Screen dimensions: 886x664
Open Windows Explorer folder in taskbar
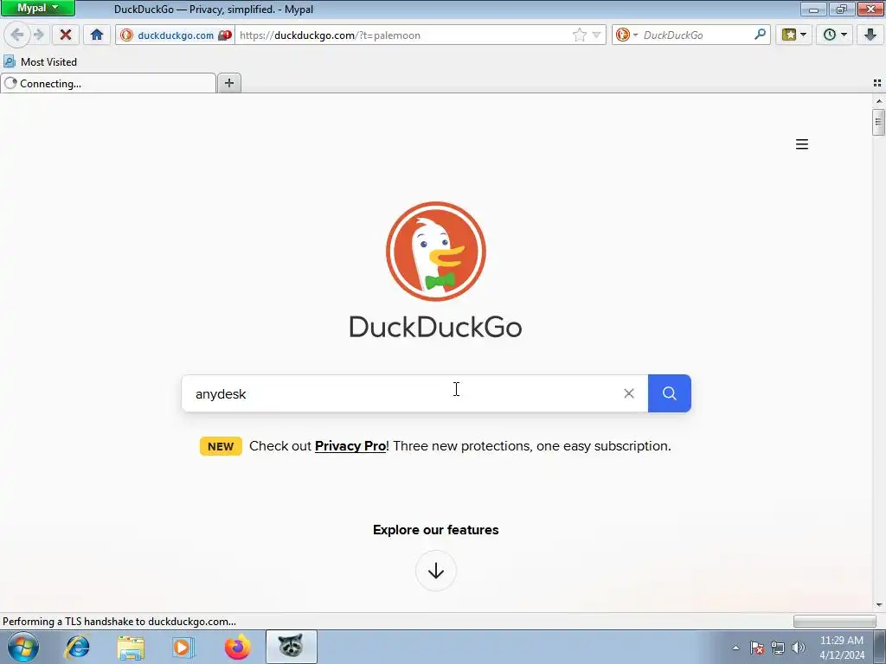click(x=131, y=647)
